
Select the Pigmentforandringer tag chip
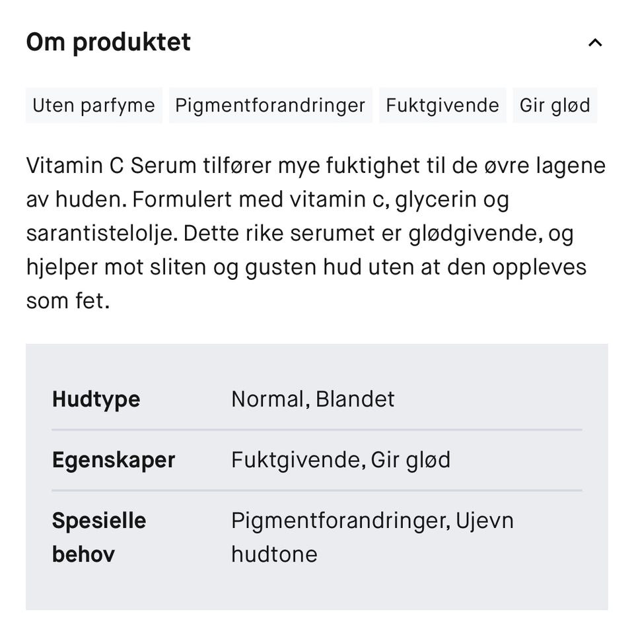[x=270, y=106]
